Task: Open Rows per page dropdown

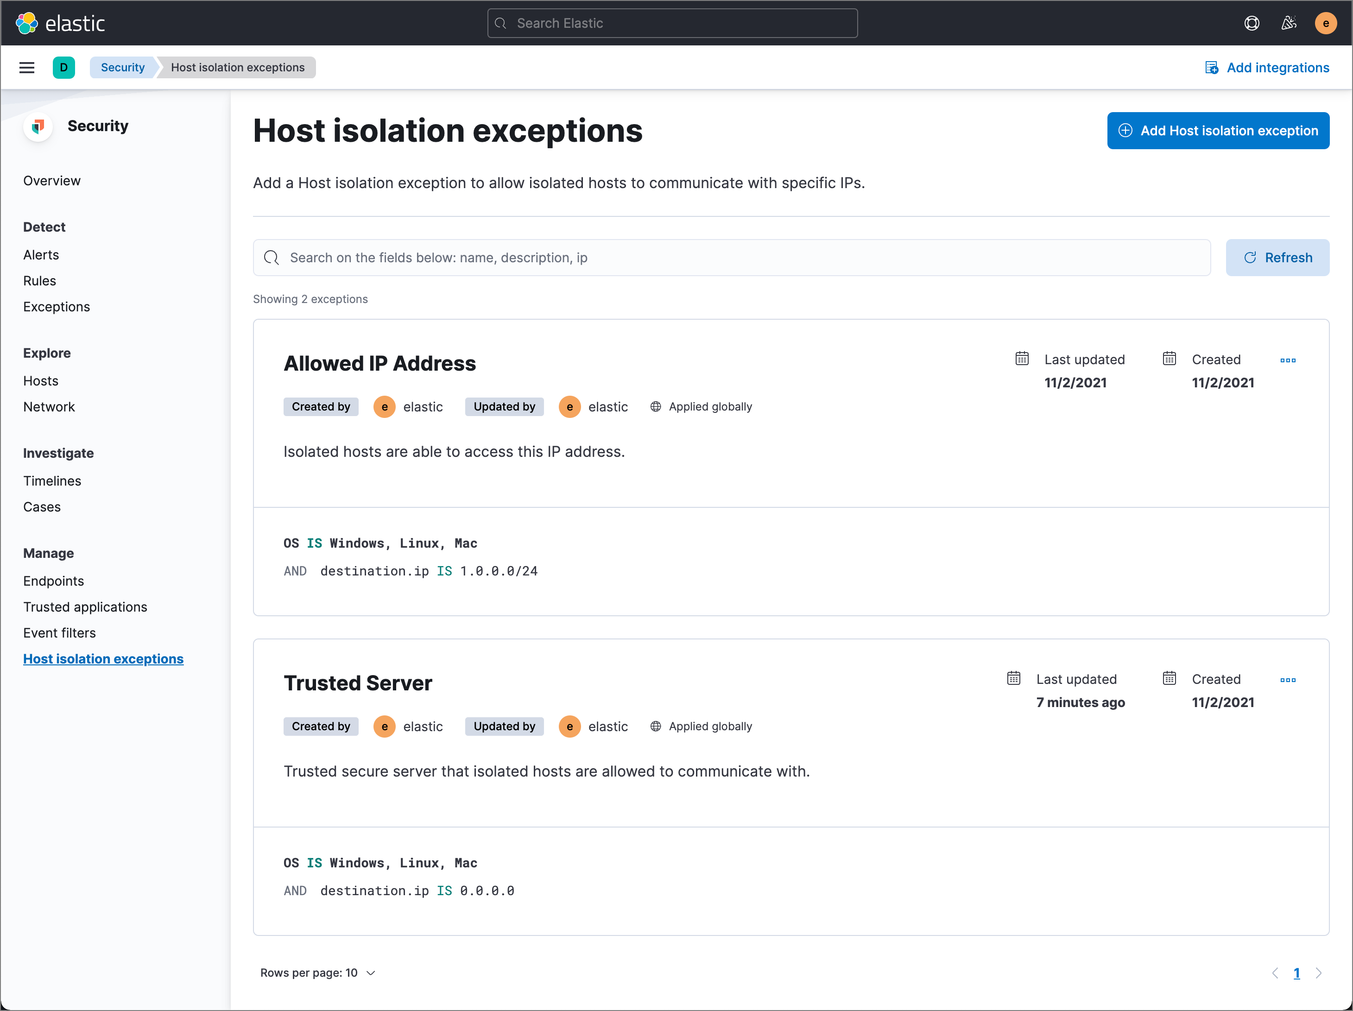Action: pos(318,973)
